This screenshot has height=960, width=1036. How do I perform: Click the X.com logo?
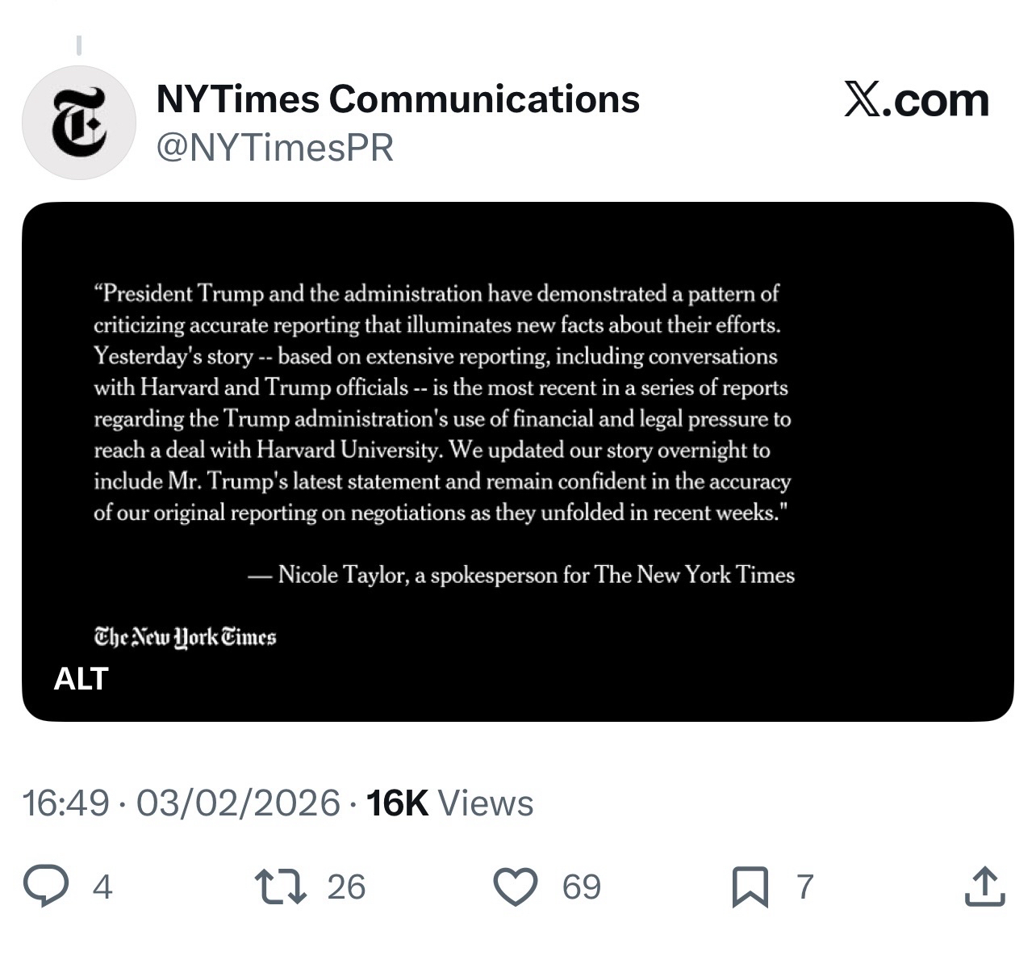click(x=917, y=100)
